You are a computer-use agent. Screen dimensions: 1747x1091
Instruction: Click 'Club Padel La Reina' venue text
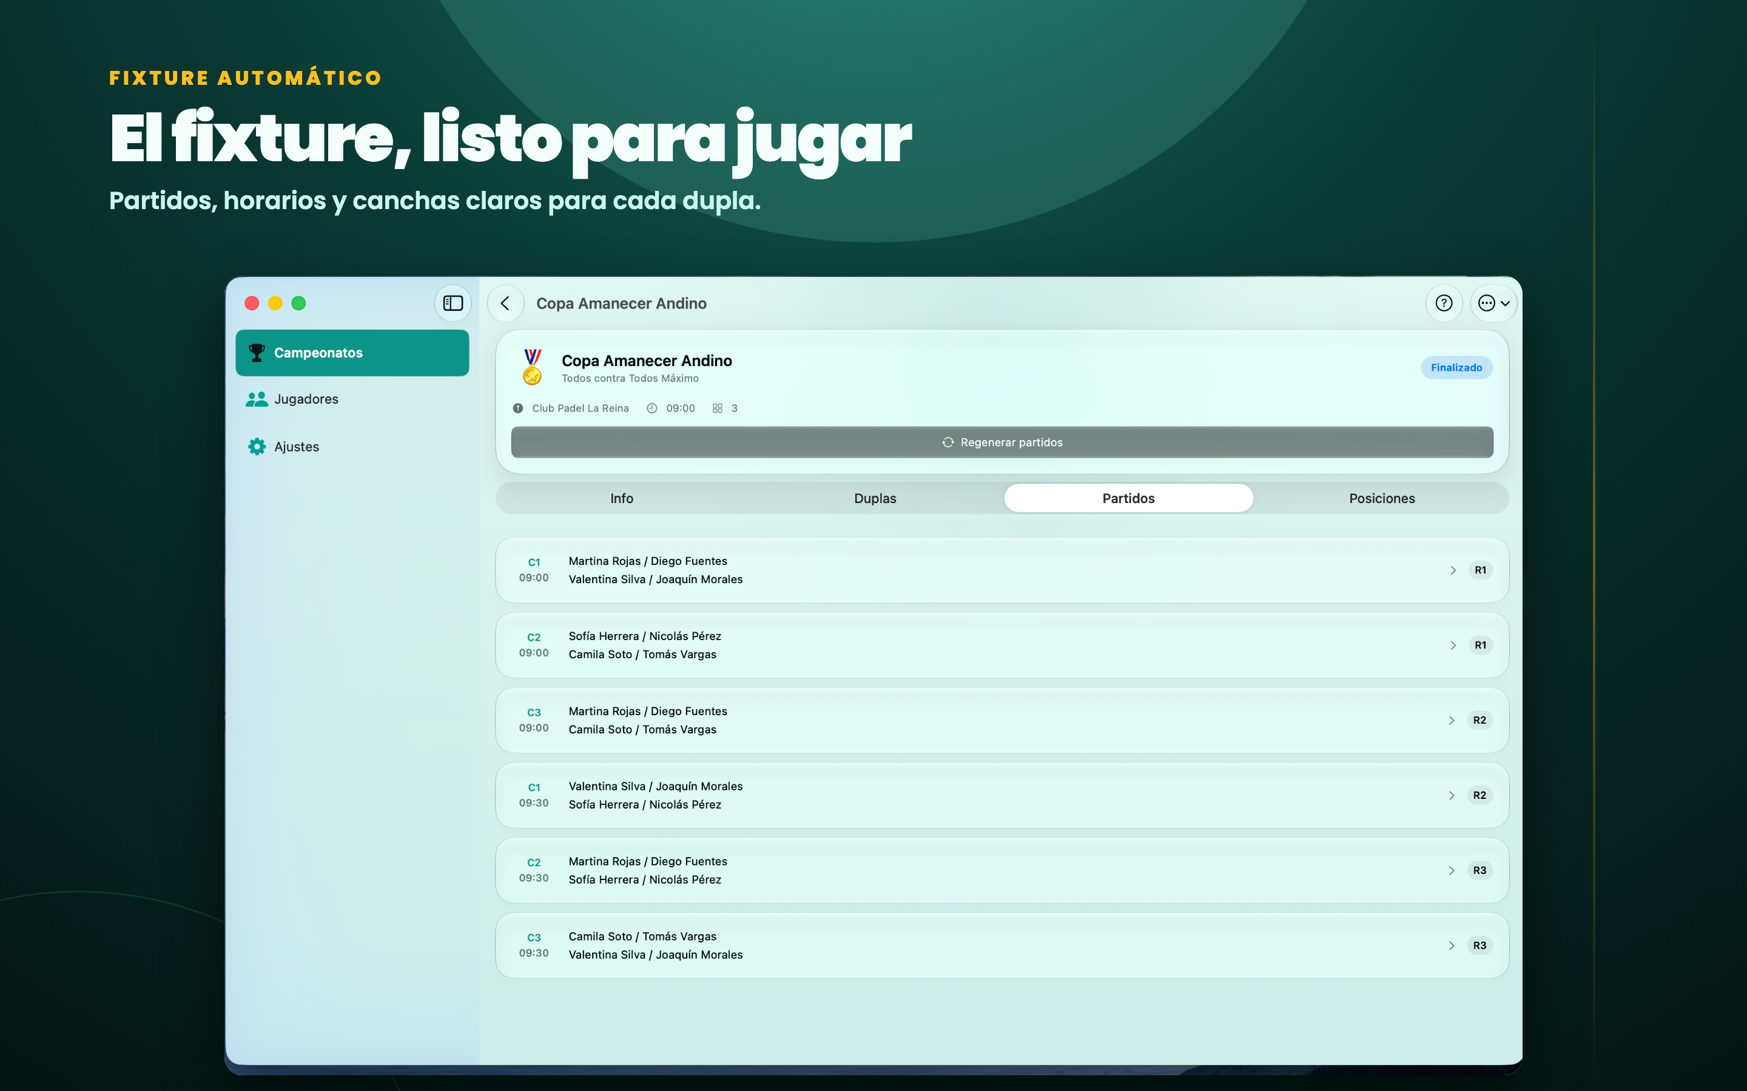coord(581,409)
